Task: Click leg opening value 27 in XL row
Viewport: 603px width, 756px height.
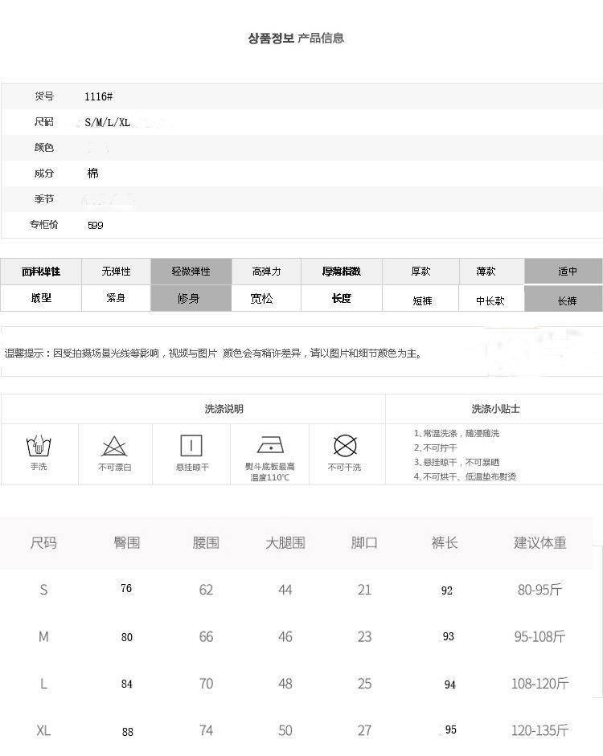Action: [x=365, y=730]
